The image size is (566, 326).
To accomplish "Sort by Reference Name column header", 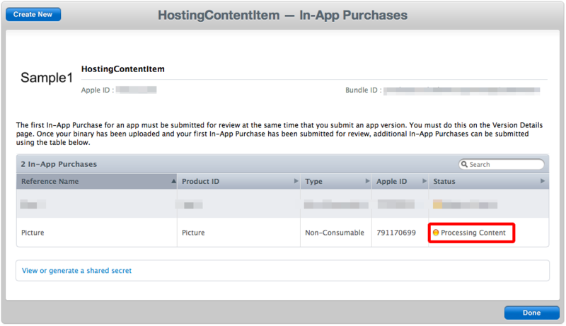I will pos(97,182).
